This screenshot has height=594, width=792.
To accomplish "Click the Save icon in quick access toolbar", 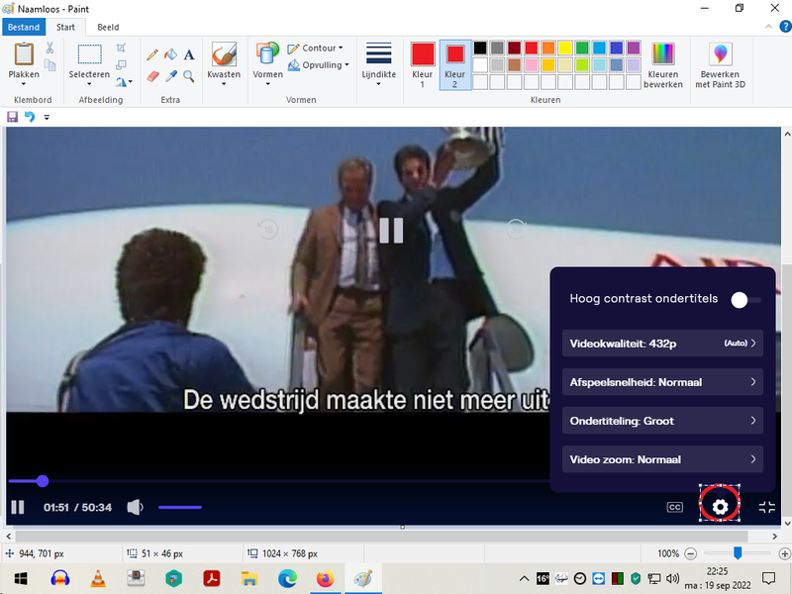I will (12, 117).
